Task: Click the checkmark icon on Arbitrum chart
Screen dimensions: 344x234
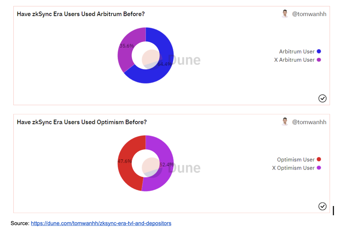Action: click(322, 98)
